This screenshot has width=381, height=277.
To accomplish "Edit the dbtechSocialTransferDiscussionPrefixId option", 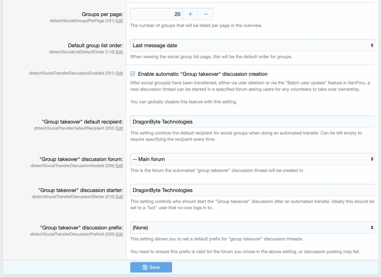I will [x=119, y=234].
